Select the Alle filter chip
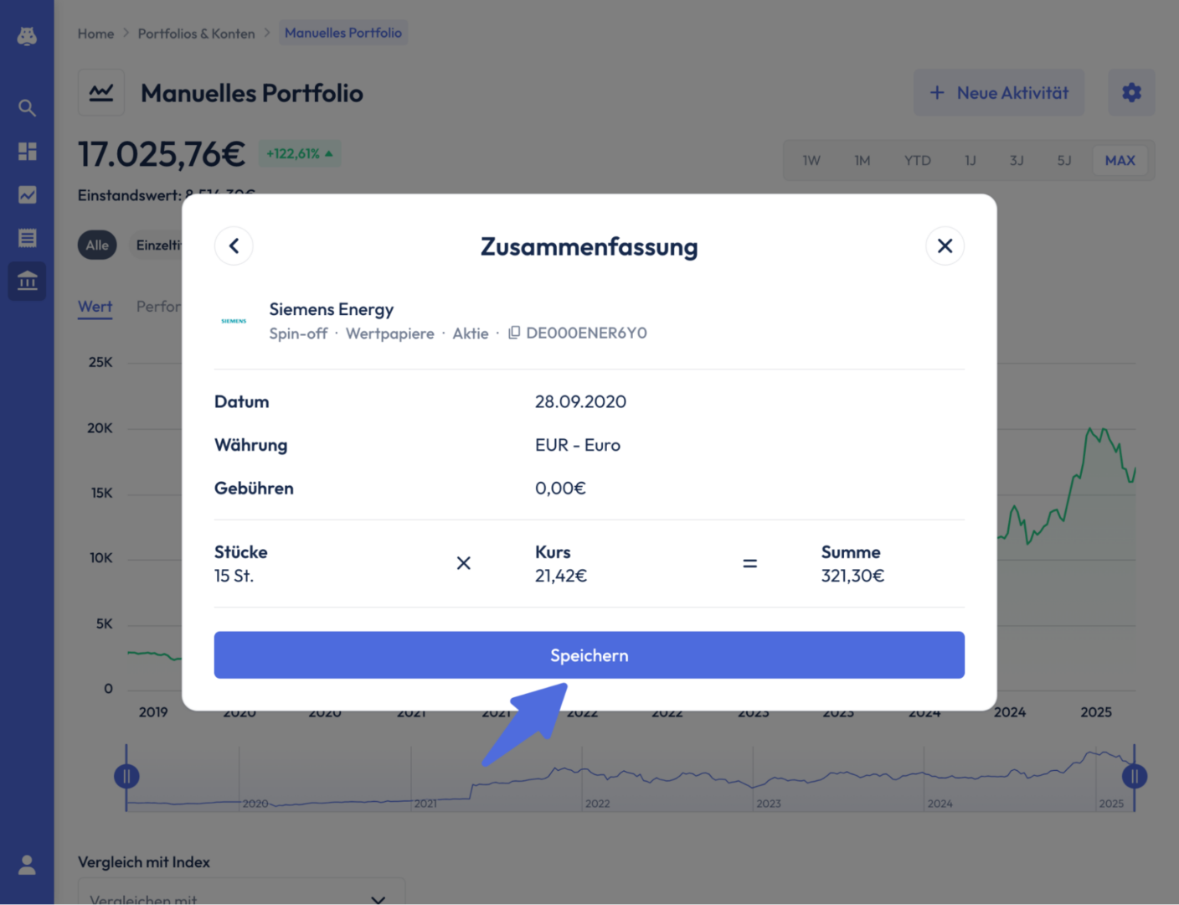The height and width of the screenshot is (905, 1179). tap(97, 245)
